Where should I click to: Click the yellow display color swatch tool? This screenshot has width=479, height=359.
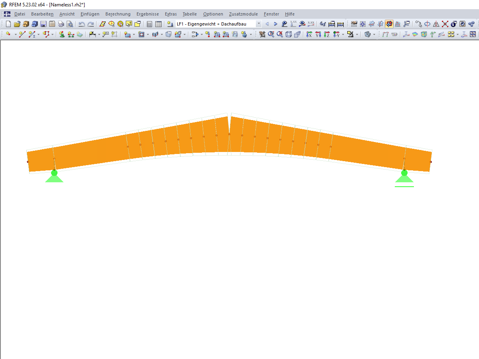pos(350,35)
